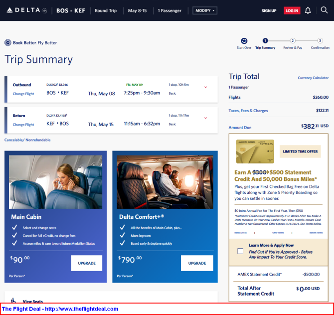This screenshot has height=315, width=334.
Task: Click BOS - KEF route in header
Action: 71,10
